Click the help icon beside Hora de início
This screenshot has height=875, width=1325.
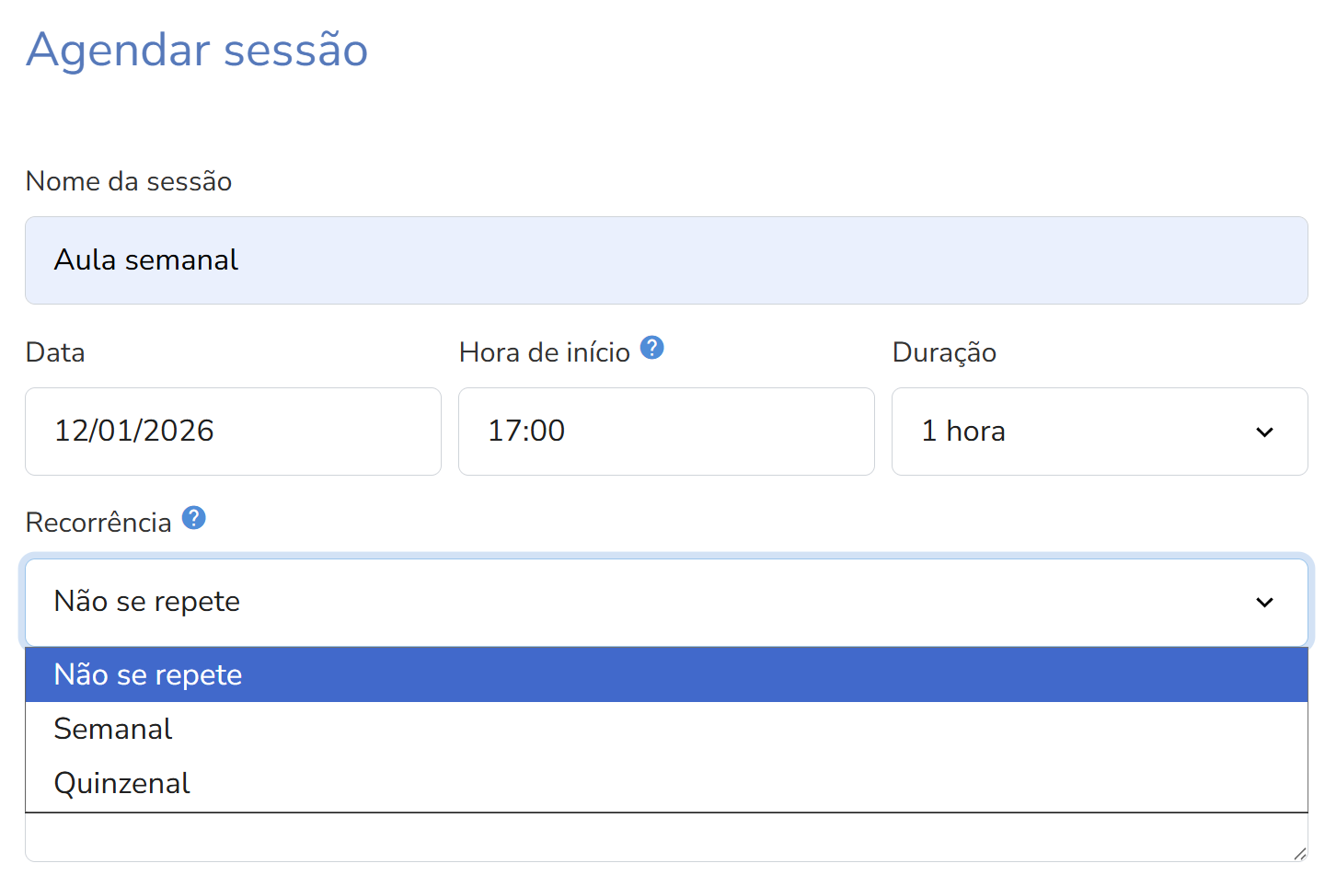point(651,348)
